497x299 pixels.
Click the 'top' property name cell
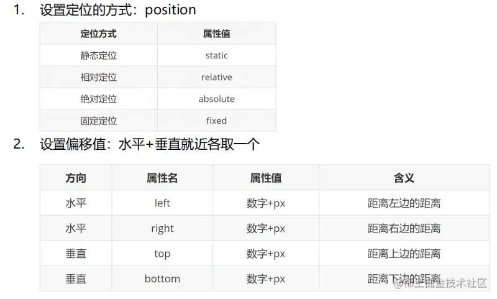162,254
